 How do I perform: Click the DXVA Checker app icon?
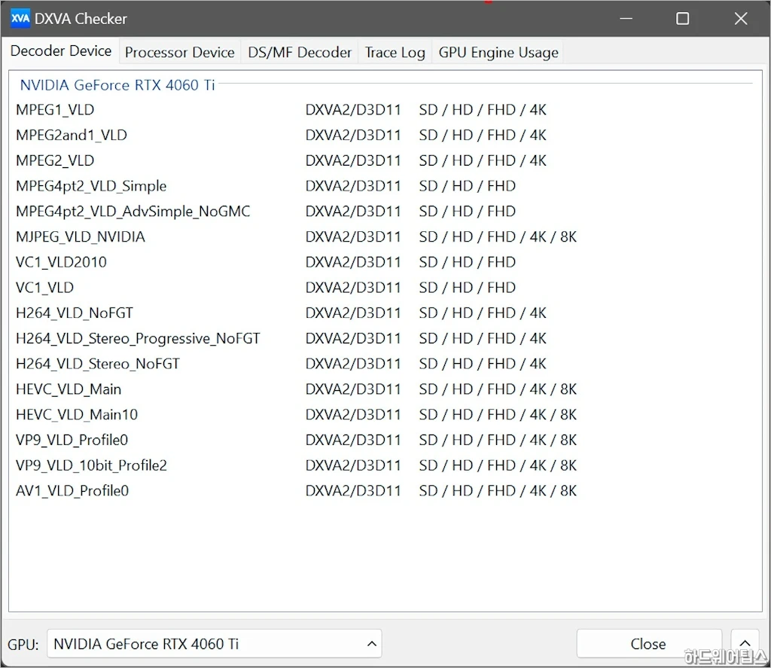20,19
